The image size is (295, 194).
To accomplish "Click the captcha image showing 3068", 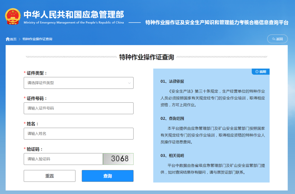I will click(118, 159).
